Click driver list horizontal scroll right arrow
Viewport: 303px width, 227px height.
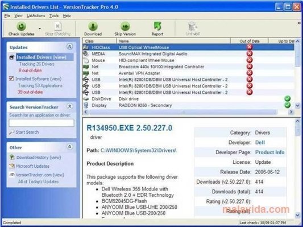pos(291,112)
